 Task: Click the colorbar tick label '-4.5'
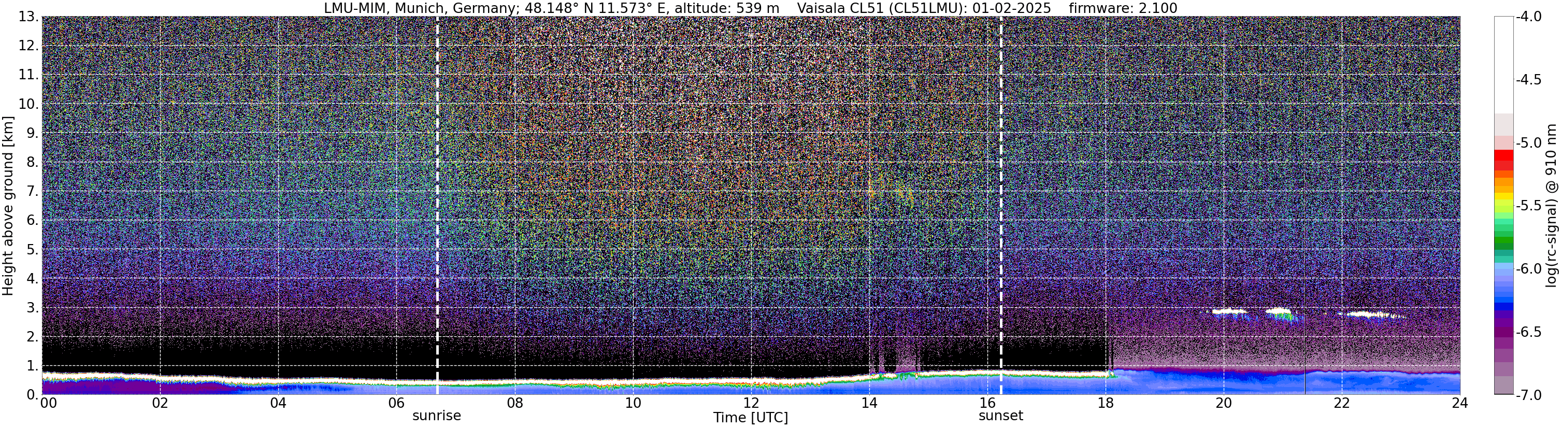(1528, 80)
